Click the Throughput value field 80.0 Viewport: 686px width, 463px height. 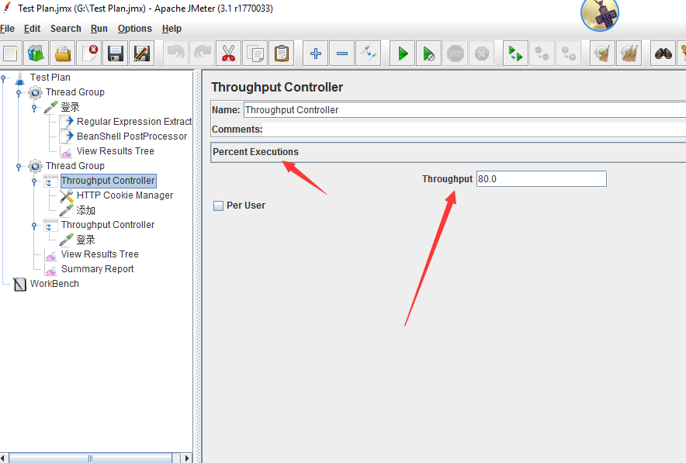coord(541,179)
